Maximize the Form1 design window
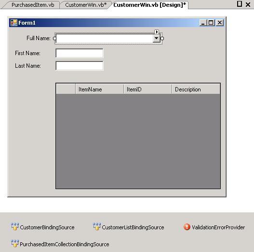The width and height of the screenshot is (254, 252). 211,23
